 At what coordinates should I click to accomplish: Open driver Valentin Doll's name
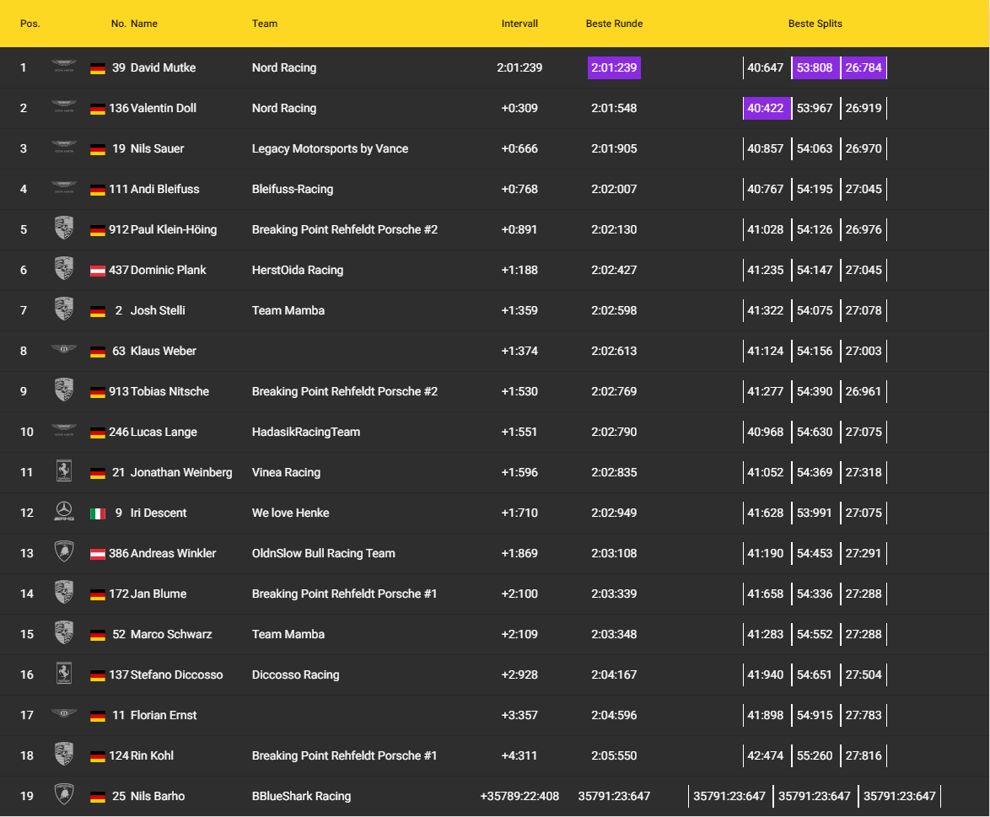click(x=164, y=108)
